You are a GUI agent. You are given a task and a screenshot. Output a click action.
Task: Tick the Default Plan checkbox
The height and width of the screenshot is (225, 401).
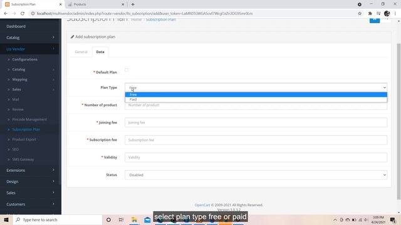tap(127, 69)
